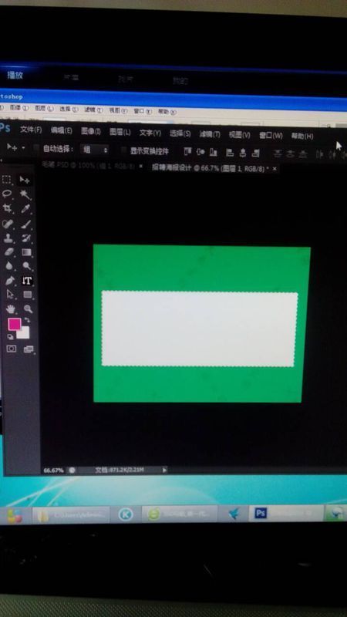Open the 编辑(E) menu
This screenshot has height=617, width=347.
pos(62,130)
